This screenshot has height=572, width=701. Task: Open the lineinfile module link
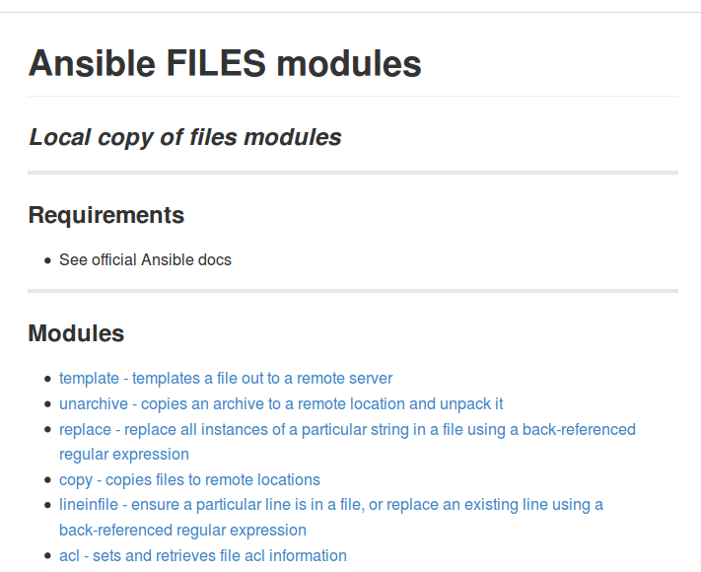tap(330, 505)
